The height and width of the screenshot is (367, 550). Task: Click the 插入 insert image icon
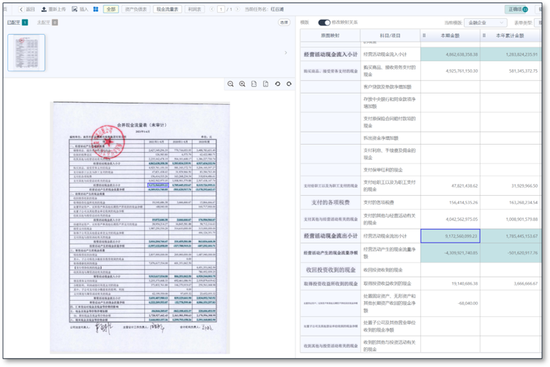click(75, 9)
